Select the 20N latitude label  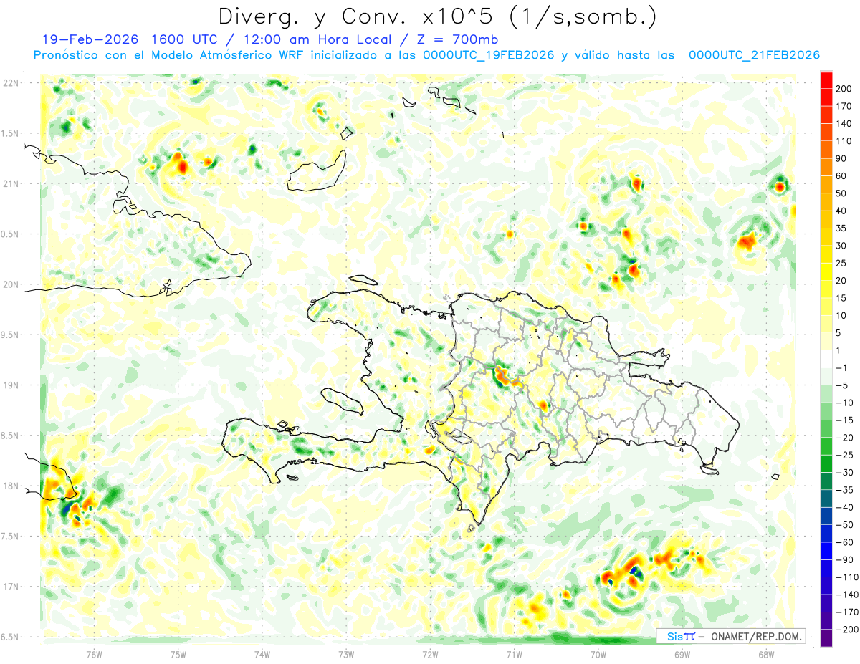coord(10,284)
